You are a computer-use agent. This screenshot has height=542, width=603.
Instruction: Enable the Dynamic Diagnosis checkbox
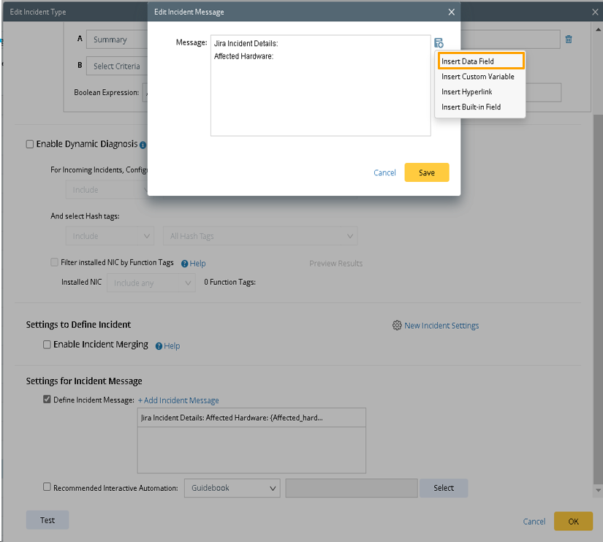tap(30, 145)
